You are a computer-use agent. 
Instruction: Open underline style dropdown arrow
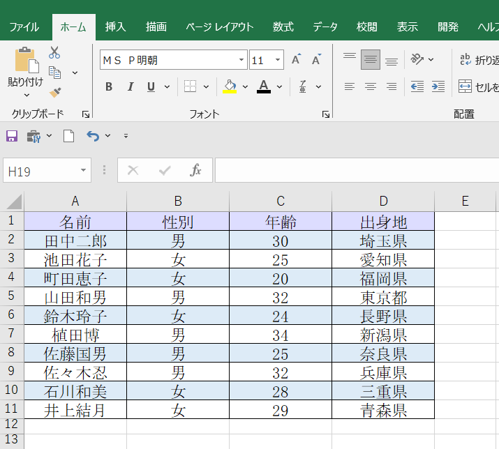coord(167,86)
